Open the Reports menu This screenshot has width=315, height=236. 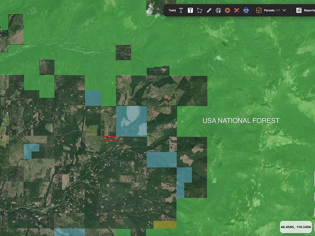coord(309,10)
